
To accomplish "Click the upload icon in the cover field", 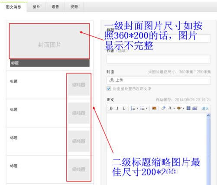I will coord(112,80).
